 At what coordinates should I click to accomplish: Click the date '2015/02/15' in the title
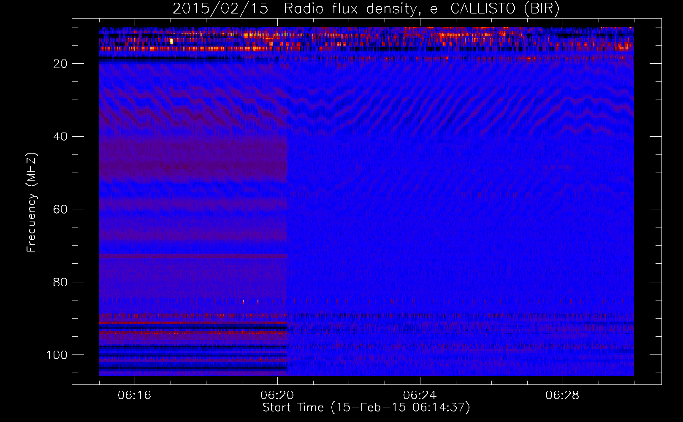coord(220,8)
